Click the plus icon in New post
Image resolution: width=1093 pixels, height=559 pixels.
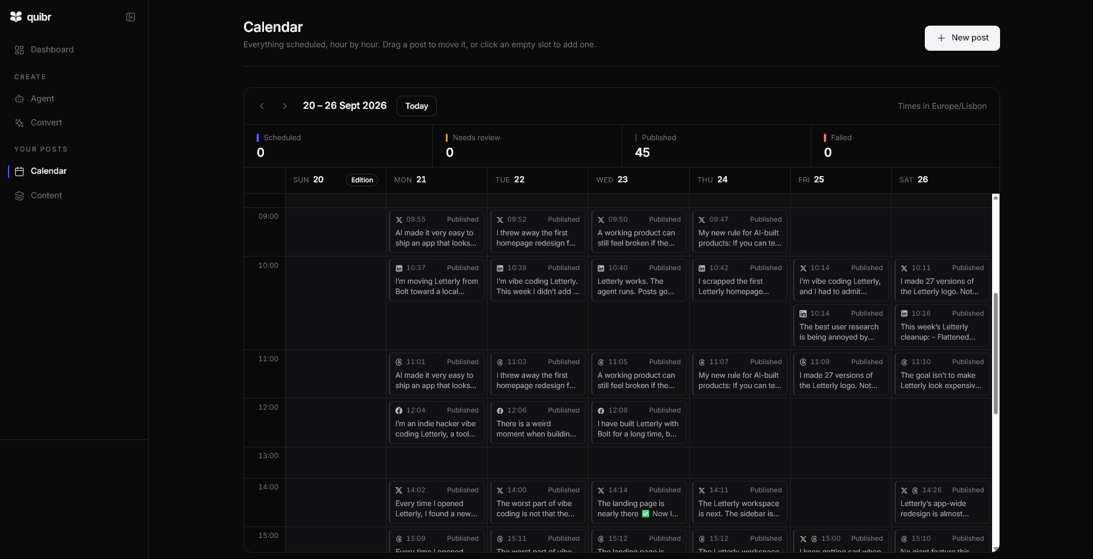click(x=941, y=38)
